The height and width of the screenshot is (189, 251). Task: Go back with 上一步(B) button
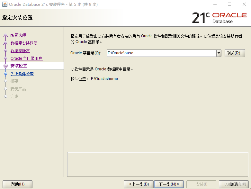[x=139, y=184]
